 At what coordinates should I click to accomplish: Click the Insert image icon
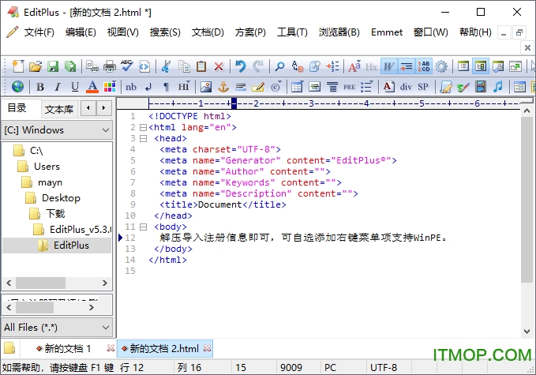(x=205, y=87)
